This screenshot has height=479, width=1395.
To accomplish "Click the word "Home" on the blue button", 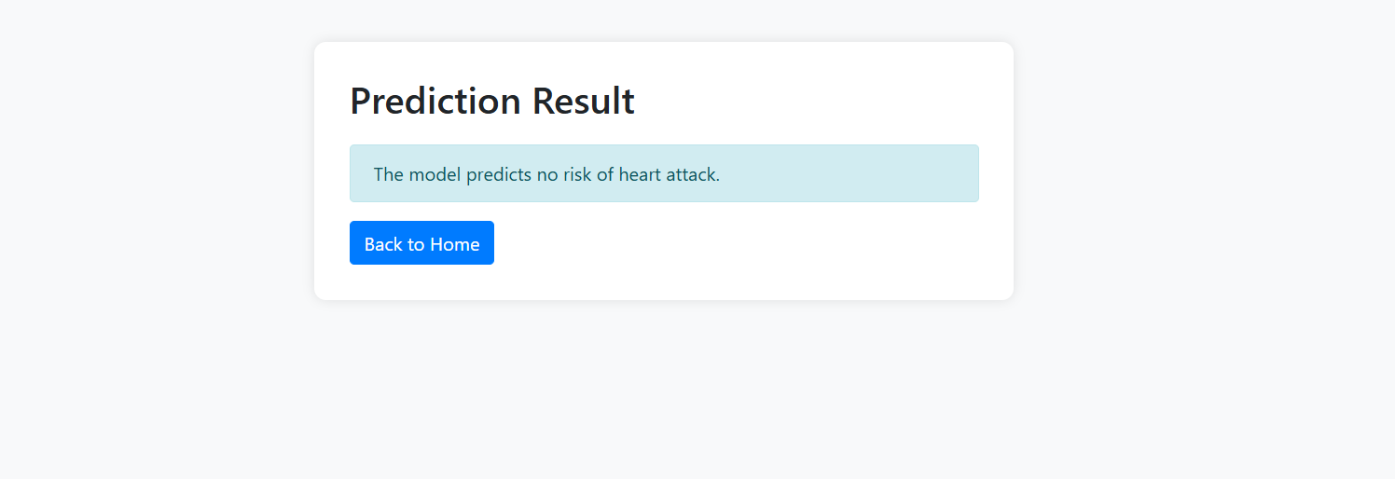I will (x=455, y=244).
